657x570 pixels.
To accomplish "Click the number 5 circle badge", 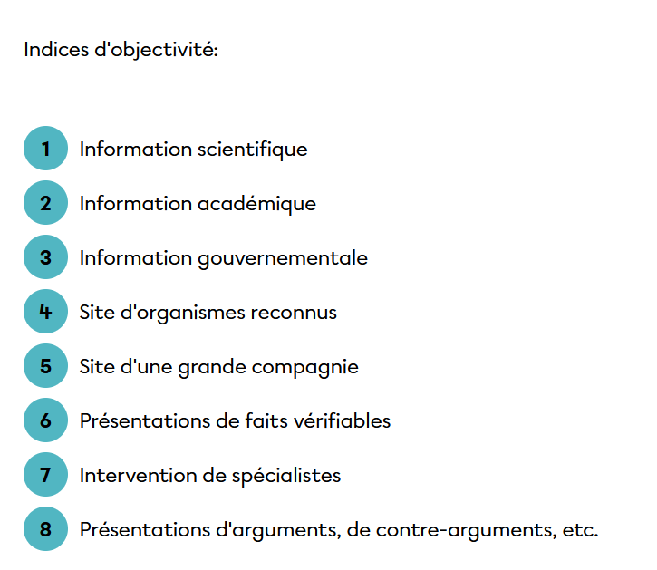I will coord(45,366).
